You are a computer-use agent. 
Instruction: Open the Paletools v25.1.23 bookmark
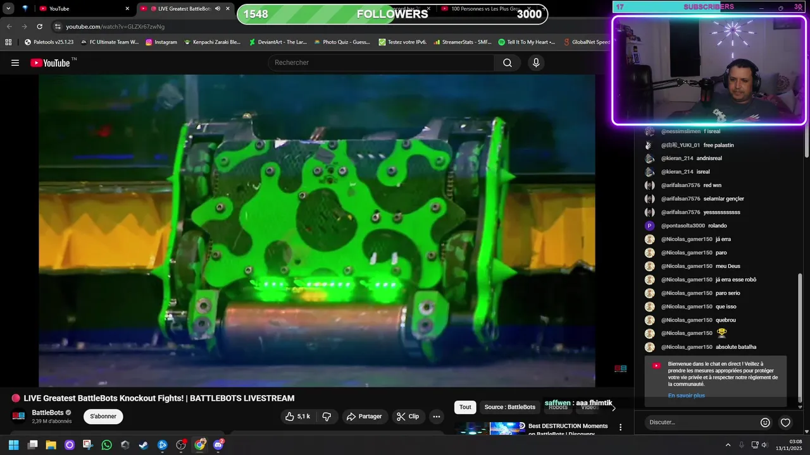coord(49,42)
